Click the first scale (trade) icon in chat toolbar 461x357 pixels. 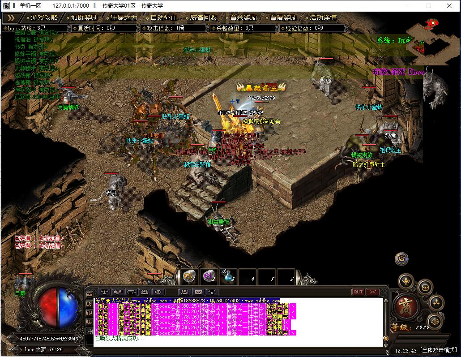tap(104, 292)
